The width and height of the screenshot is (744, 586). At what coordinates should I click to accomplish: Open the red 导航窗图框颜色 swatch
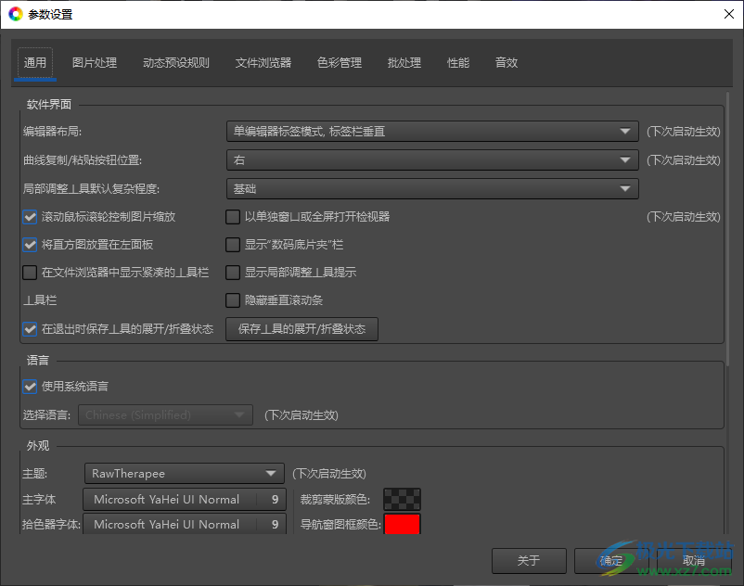coord(402,524)
